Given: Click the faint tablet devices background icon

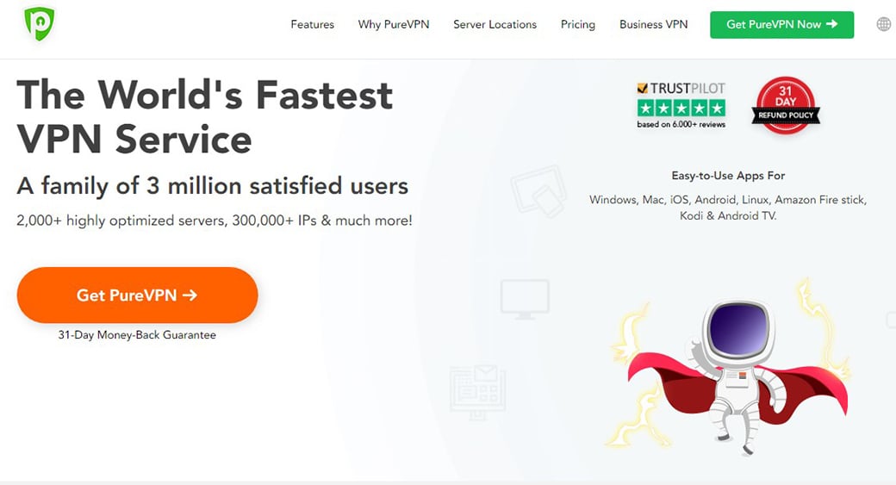Looking at the screenshot, I should pos(538,190).
